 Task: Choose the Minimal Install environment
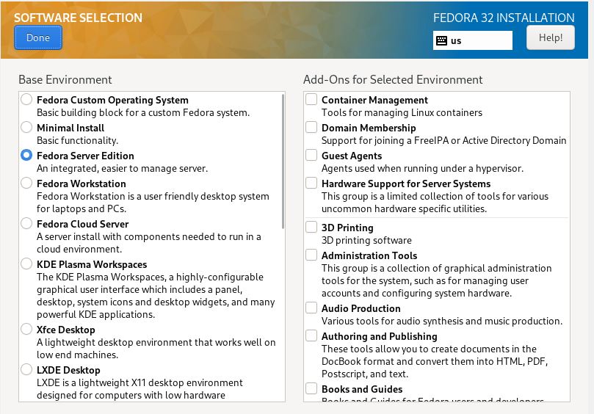coord(26,127)
